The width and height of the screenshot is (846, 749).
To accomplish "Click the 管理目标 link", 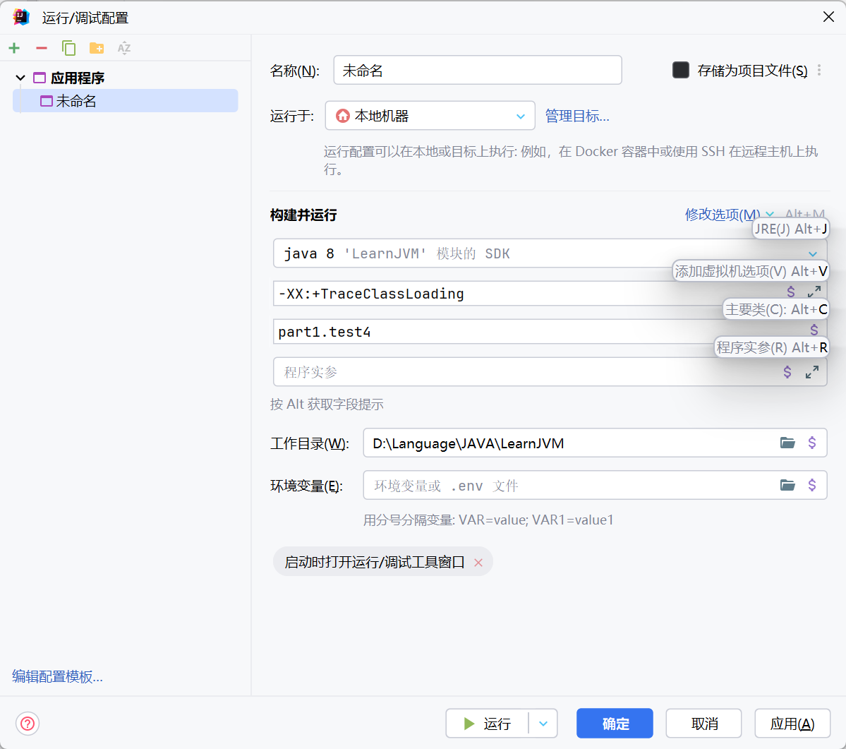I will pos(576,116).
